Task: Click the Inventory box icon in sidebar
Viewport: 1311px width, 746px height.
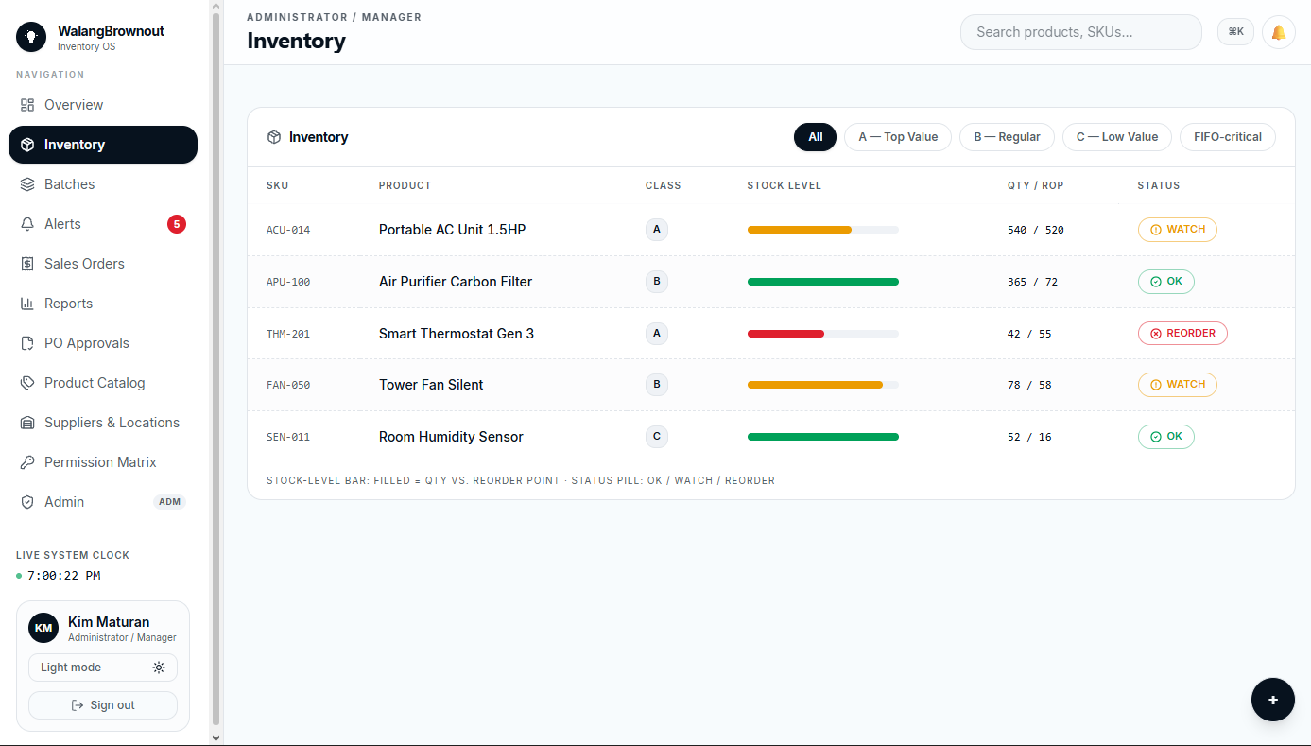Action: pyautogui.click(x=27, y=145)
